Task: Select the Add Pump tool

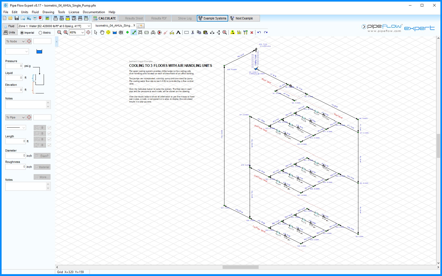Action: point(159,32)
